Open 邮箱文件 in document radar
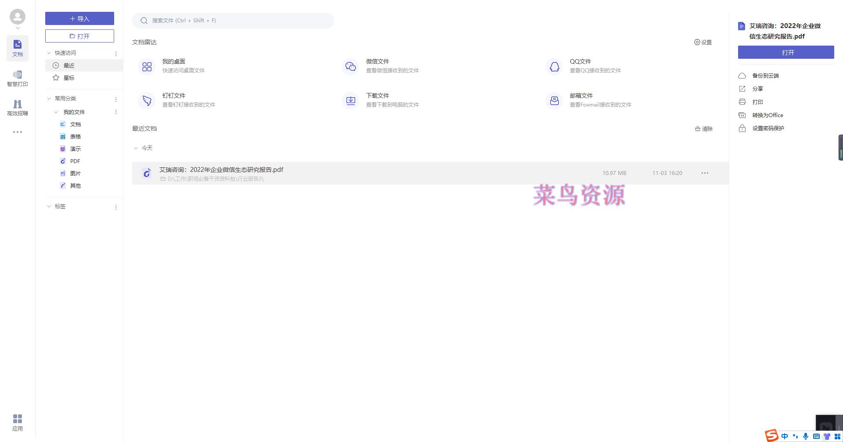 pos(581,100)
